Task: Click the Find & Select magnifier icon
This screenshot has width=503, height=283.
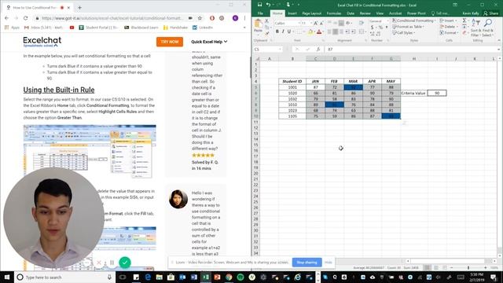Action: pyautogui.click(x=488, y=23)
